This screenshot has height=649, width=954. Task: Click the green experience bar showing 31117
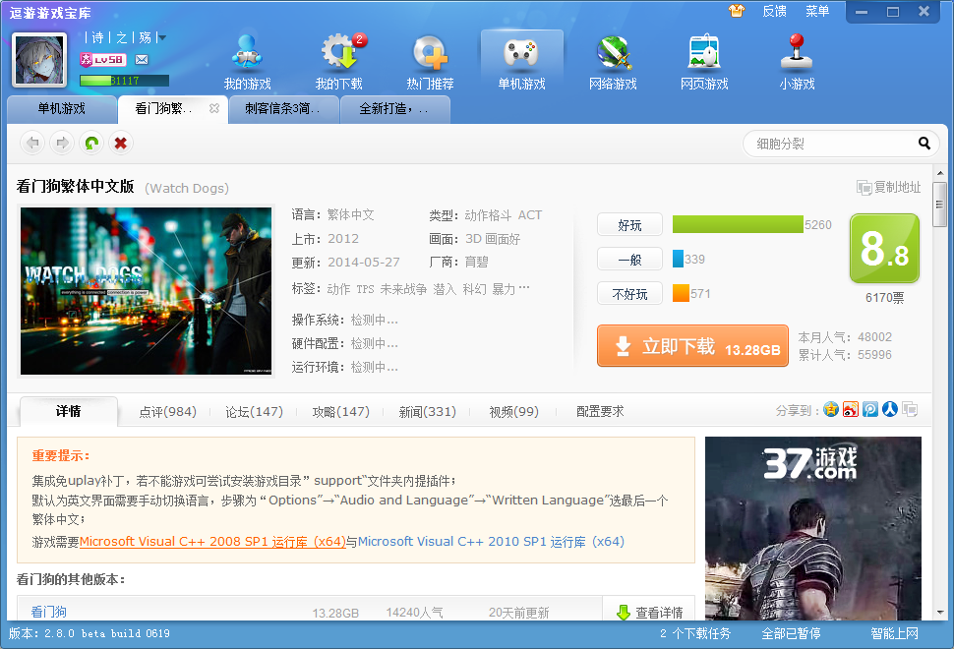pyautogui.click(x=124, y=81)
